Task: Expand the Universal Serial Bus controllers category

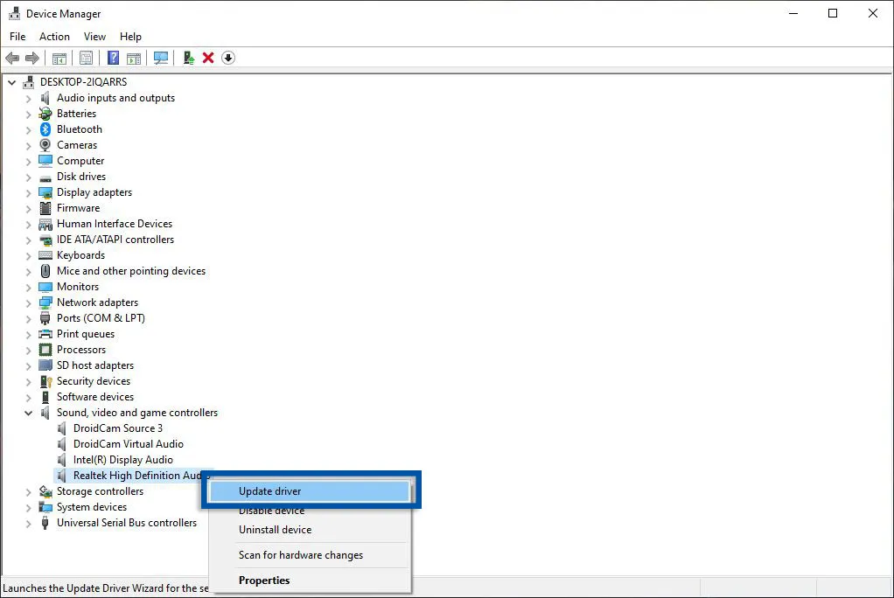Action: [28, 523]
